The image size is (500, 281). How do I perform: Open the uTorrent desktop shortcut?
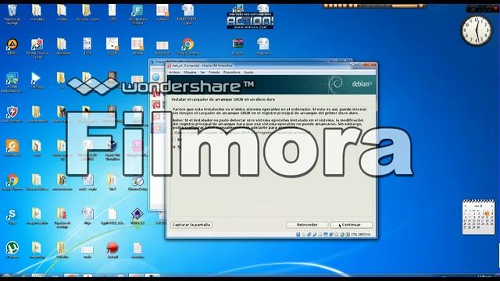[12, 250]
